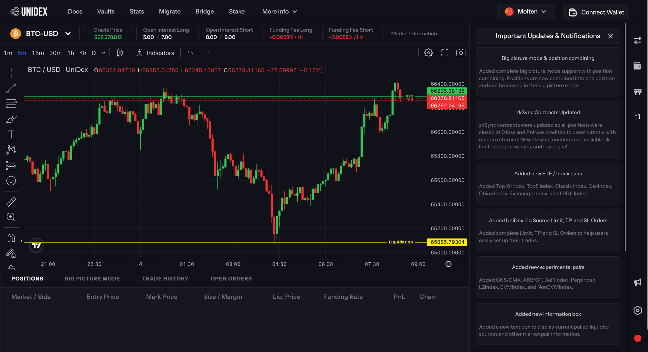Expand the More Info menu

[x=279, y=11]
